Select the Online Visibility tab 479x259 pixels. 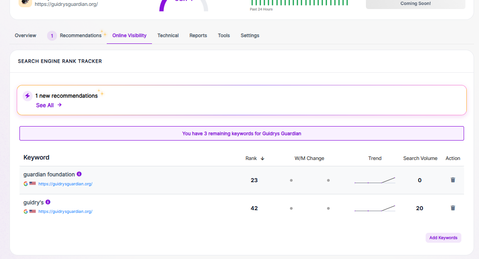click(x=129, y=35)
